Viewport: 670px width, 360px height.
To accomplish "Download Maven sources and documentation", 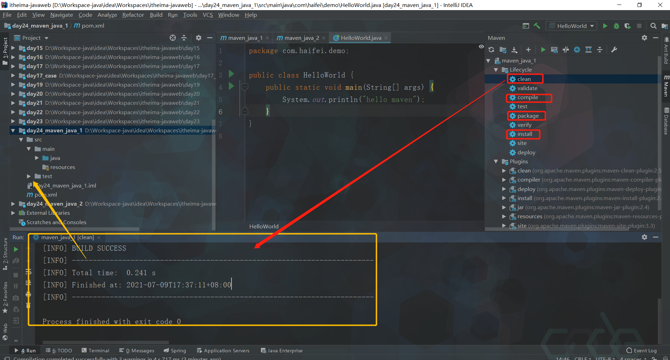I will point(514,50).
